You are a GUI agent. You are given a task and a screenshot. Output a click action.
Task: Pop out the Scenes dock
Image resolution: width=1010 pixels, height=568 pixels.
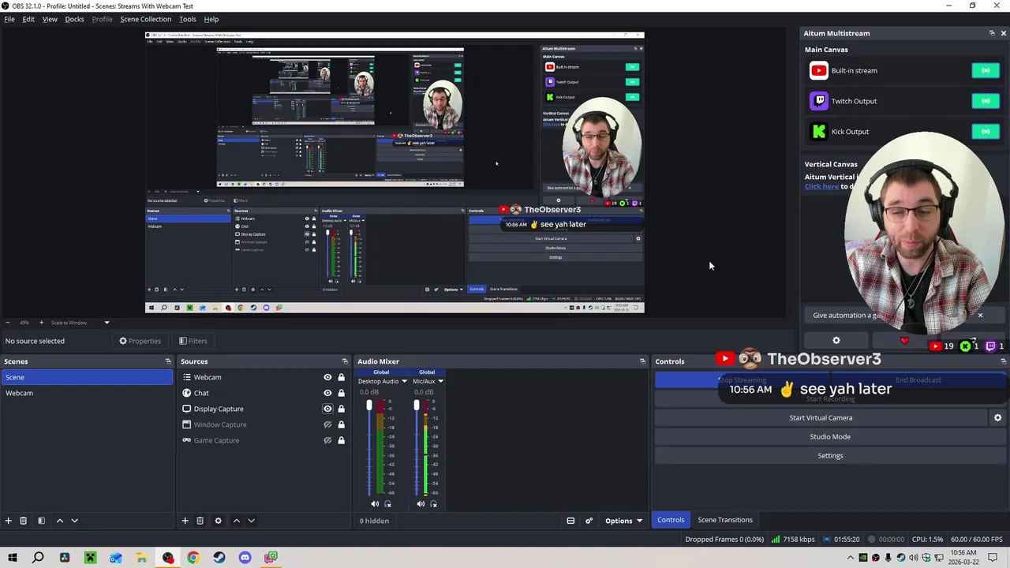pyautogui.click(x=168, y=361)
